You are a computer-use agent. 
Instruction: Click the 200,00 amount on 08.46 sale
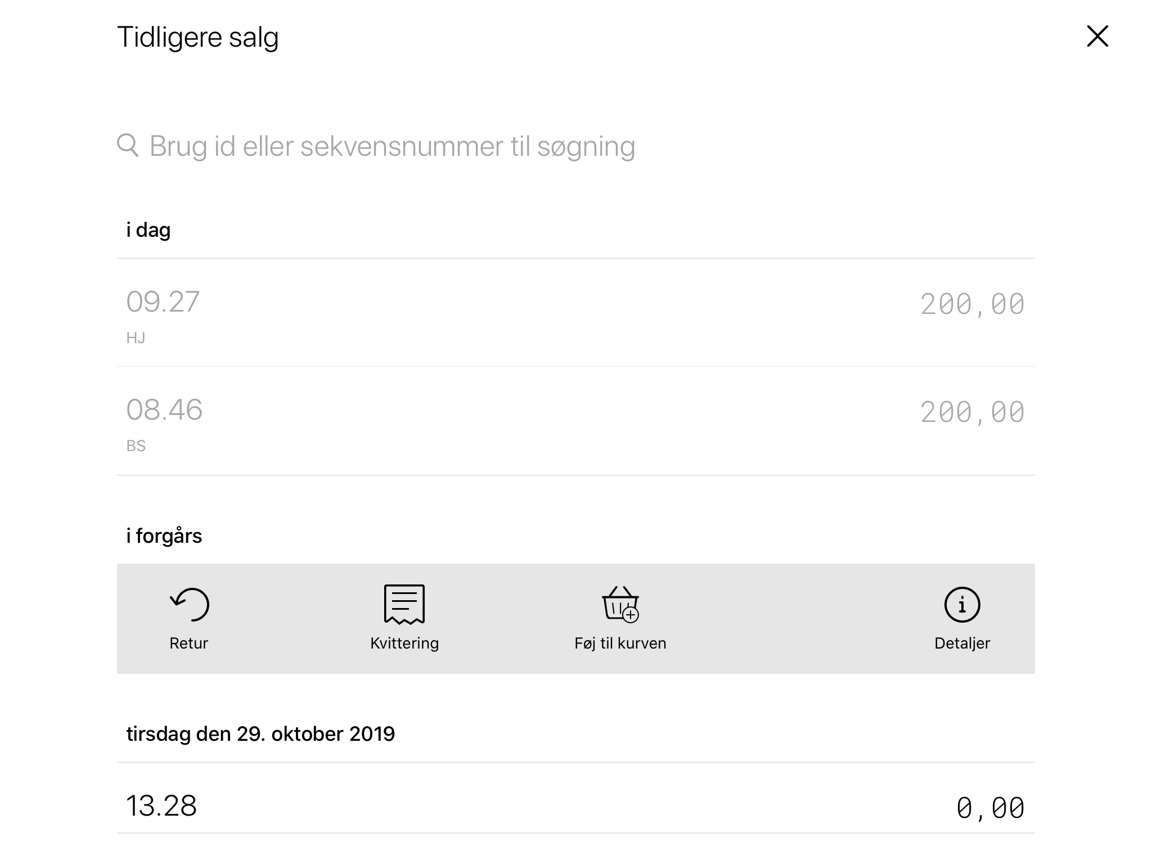click(x=972, y=412)
